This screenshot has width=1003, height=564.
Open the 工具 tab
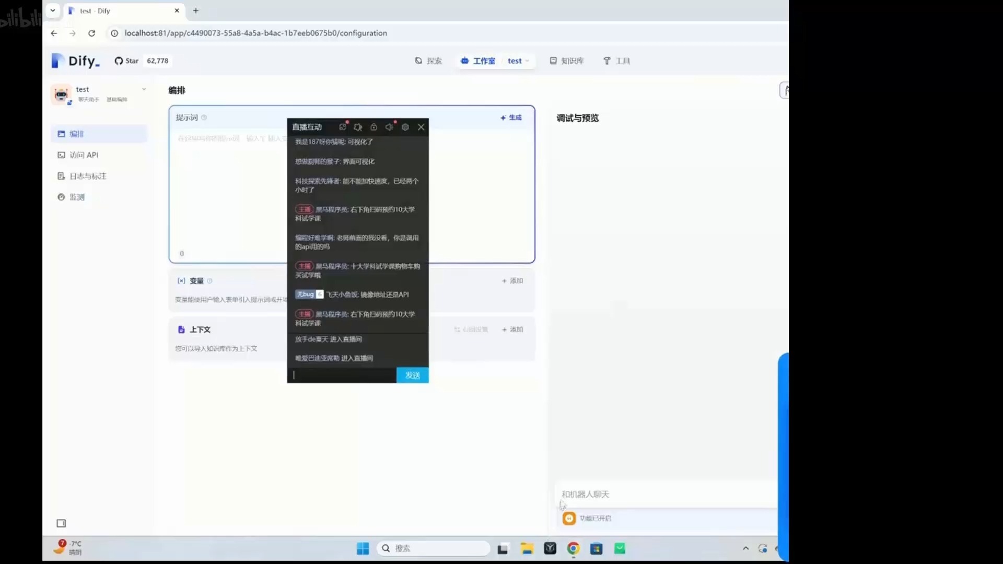coord(616,61)
